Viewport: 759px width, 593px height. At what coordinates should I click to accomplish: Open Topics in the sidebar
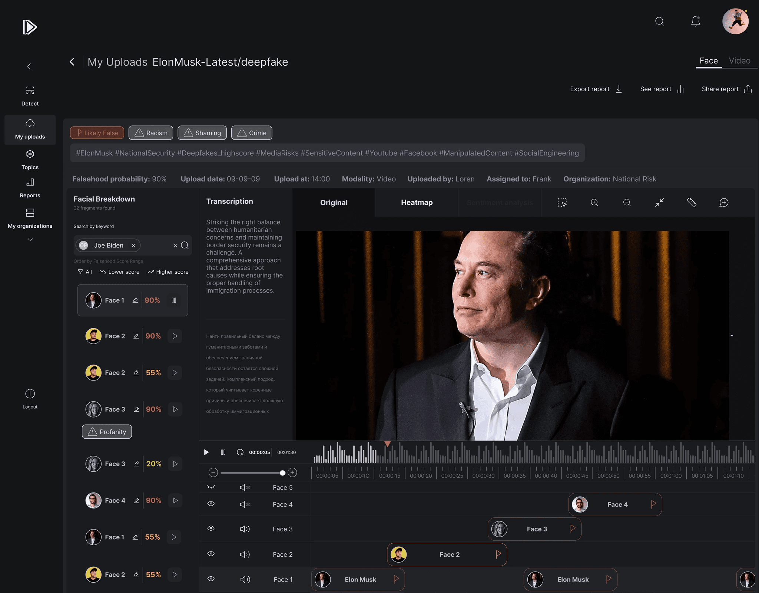[30, 159]
